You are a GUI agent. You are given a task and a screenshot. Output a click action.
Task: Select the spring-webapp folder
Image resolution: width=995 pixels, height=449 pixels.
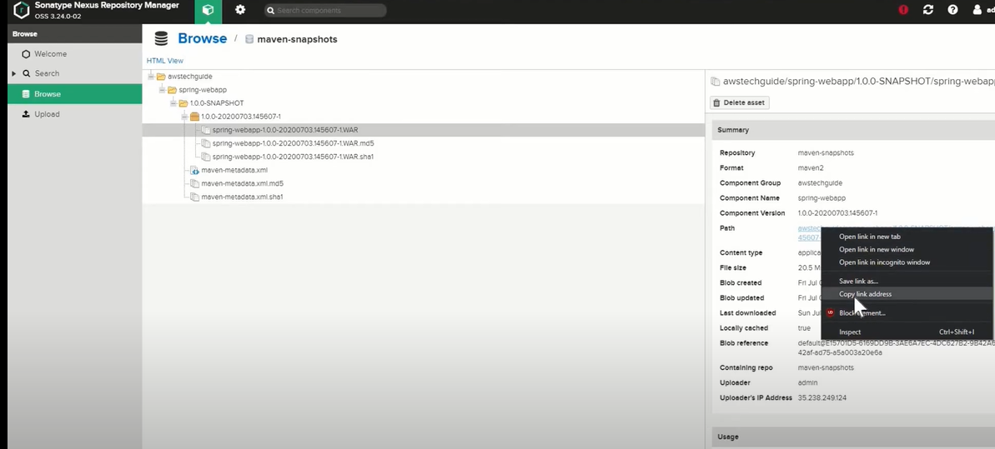pyautogui.click(x=203, y=90)
